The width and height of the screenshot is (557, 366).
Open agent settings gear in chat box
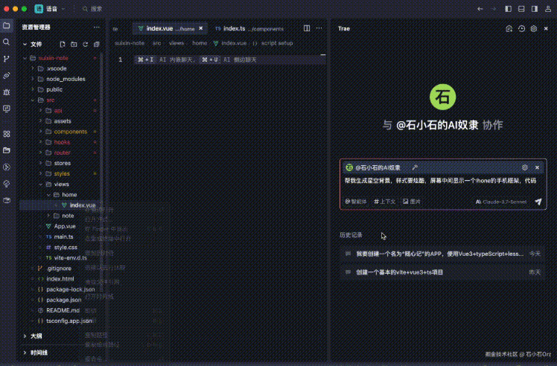click(x=525, y=167)
